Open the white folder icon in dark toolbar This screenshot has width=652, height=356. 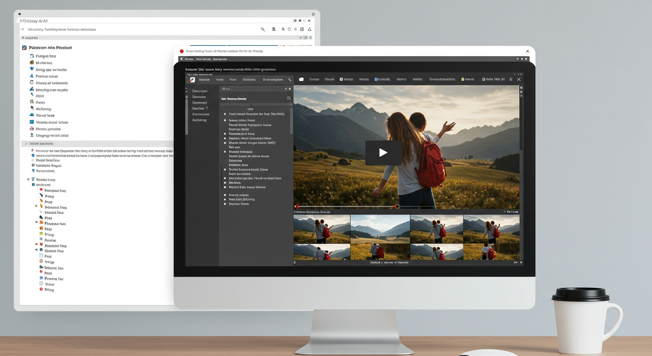(x=301, y=79)
